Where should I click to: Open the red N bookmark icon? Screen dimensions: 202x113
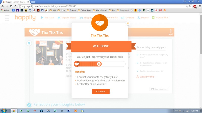[160, 10]
